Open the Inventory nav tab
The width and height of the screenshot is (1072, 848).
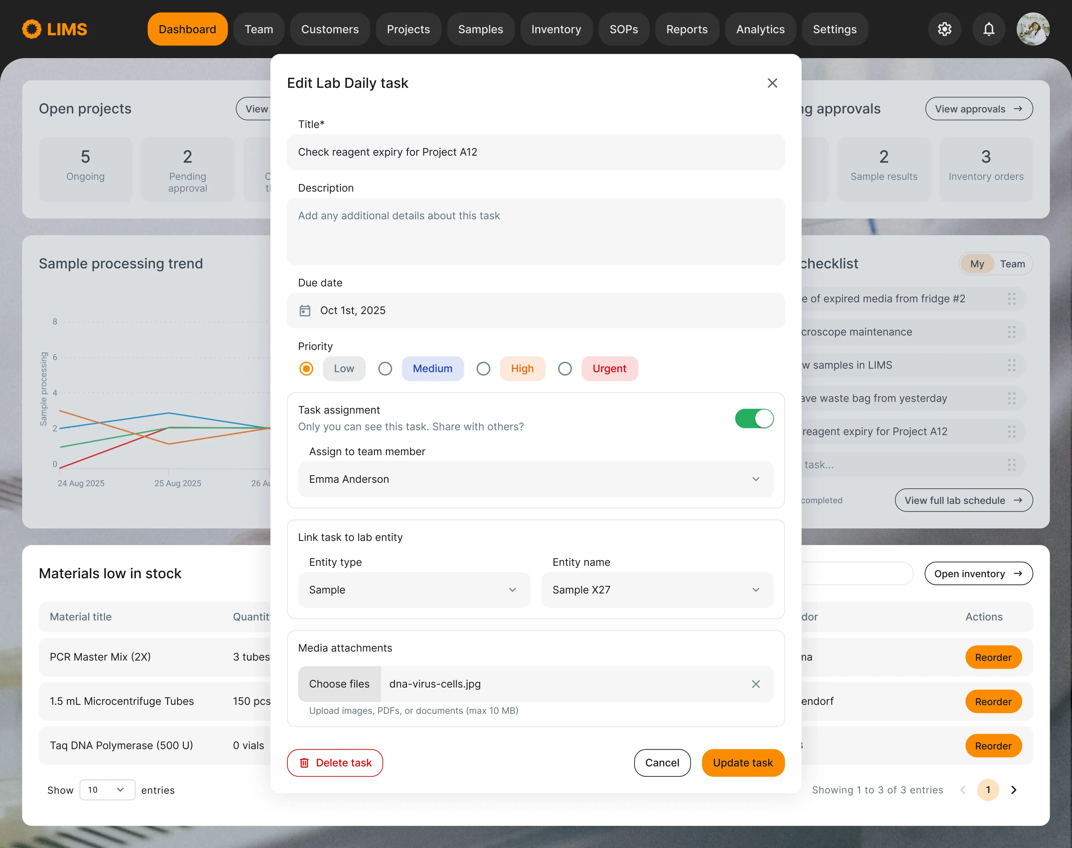(556, 29)
